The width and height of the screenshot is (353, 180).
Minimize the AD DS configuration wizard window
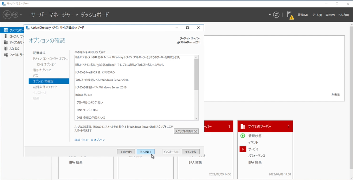tap(177, 28)
